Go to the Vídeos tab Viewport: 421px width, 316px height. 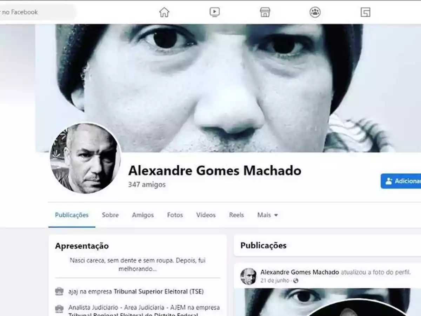pos(206,215)
